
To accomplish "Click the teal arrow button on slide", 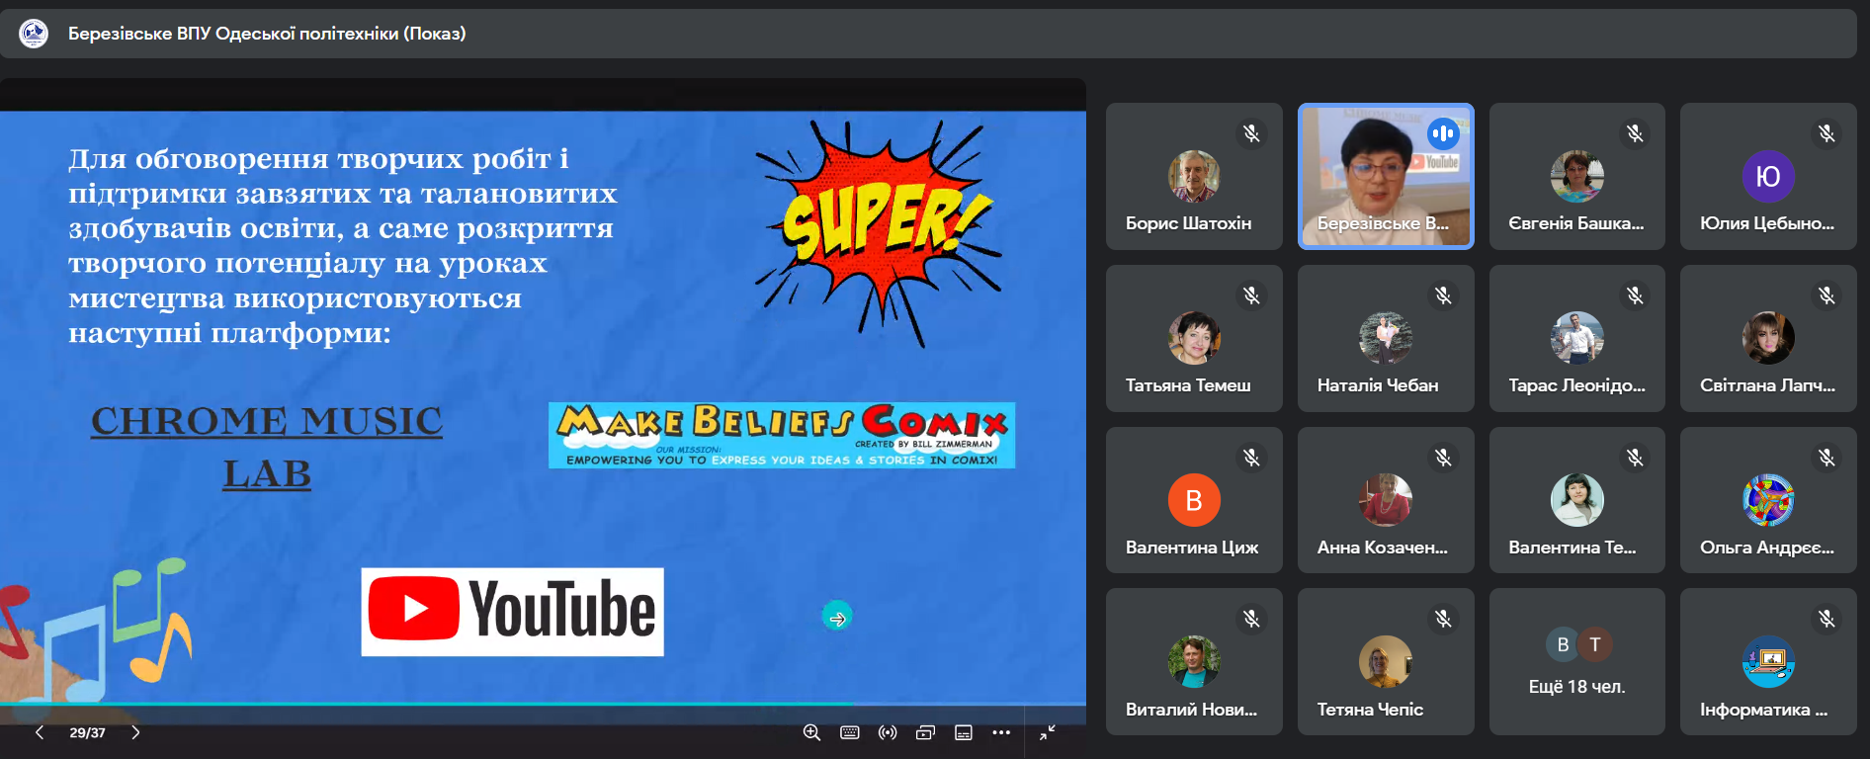I will point(837,618).
